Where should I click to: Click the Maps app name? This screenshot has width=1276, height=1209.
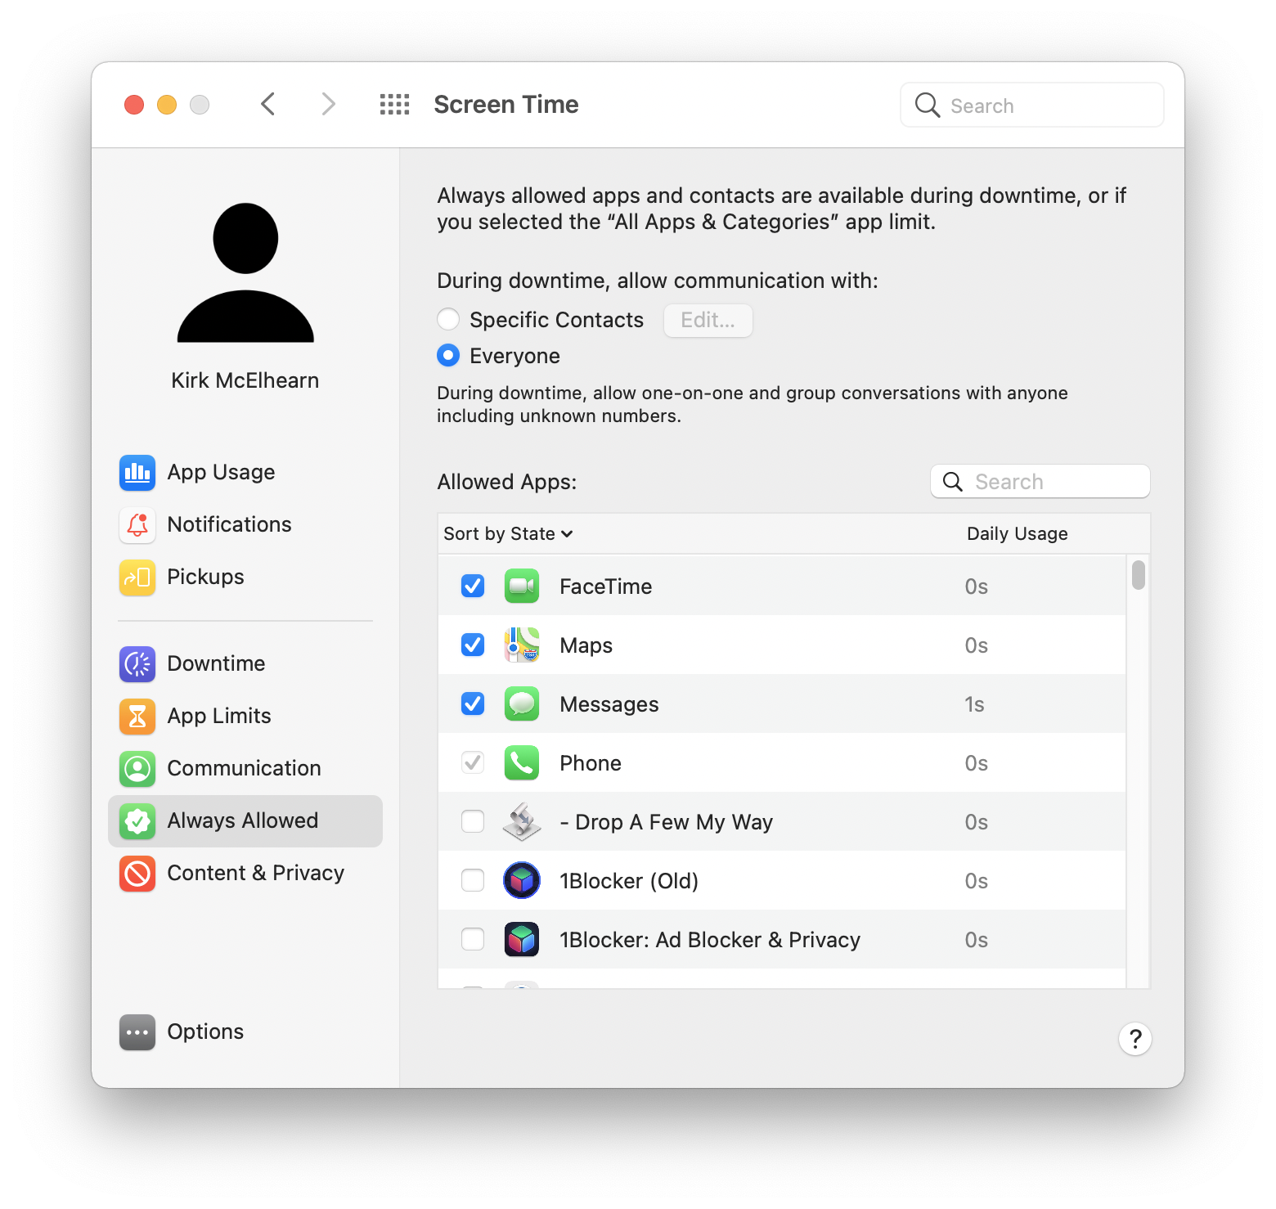tap(586, 645)
